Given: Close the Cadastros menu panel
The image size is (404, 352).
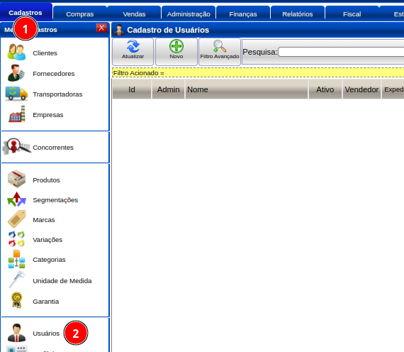Looking at the screenshot, I should 101,28.
